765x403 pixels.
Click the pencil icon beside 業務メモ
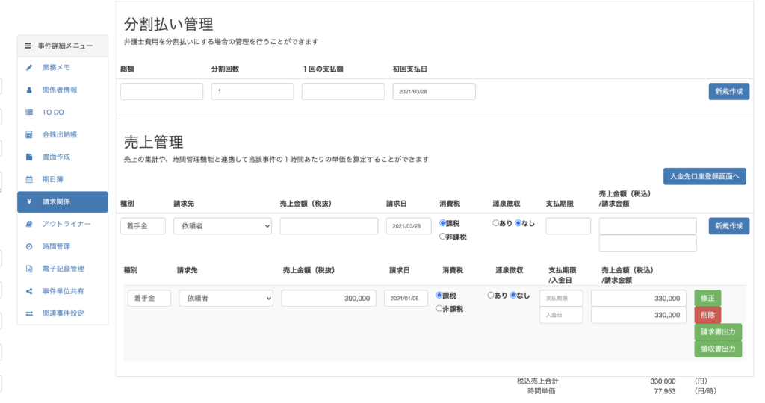[29, 68]
